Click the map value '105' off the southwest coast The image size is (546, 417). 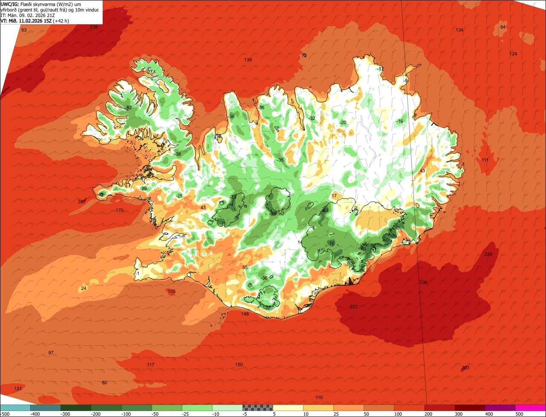point(171,292)
